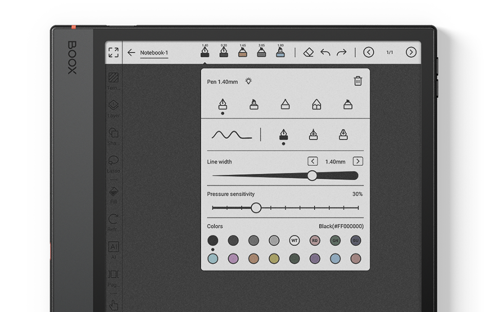Click the 1.40mm line width value

pos(335,162)
